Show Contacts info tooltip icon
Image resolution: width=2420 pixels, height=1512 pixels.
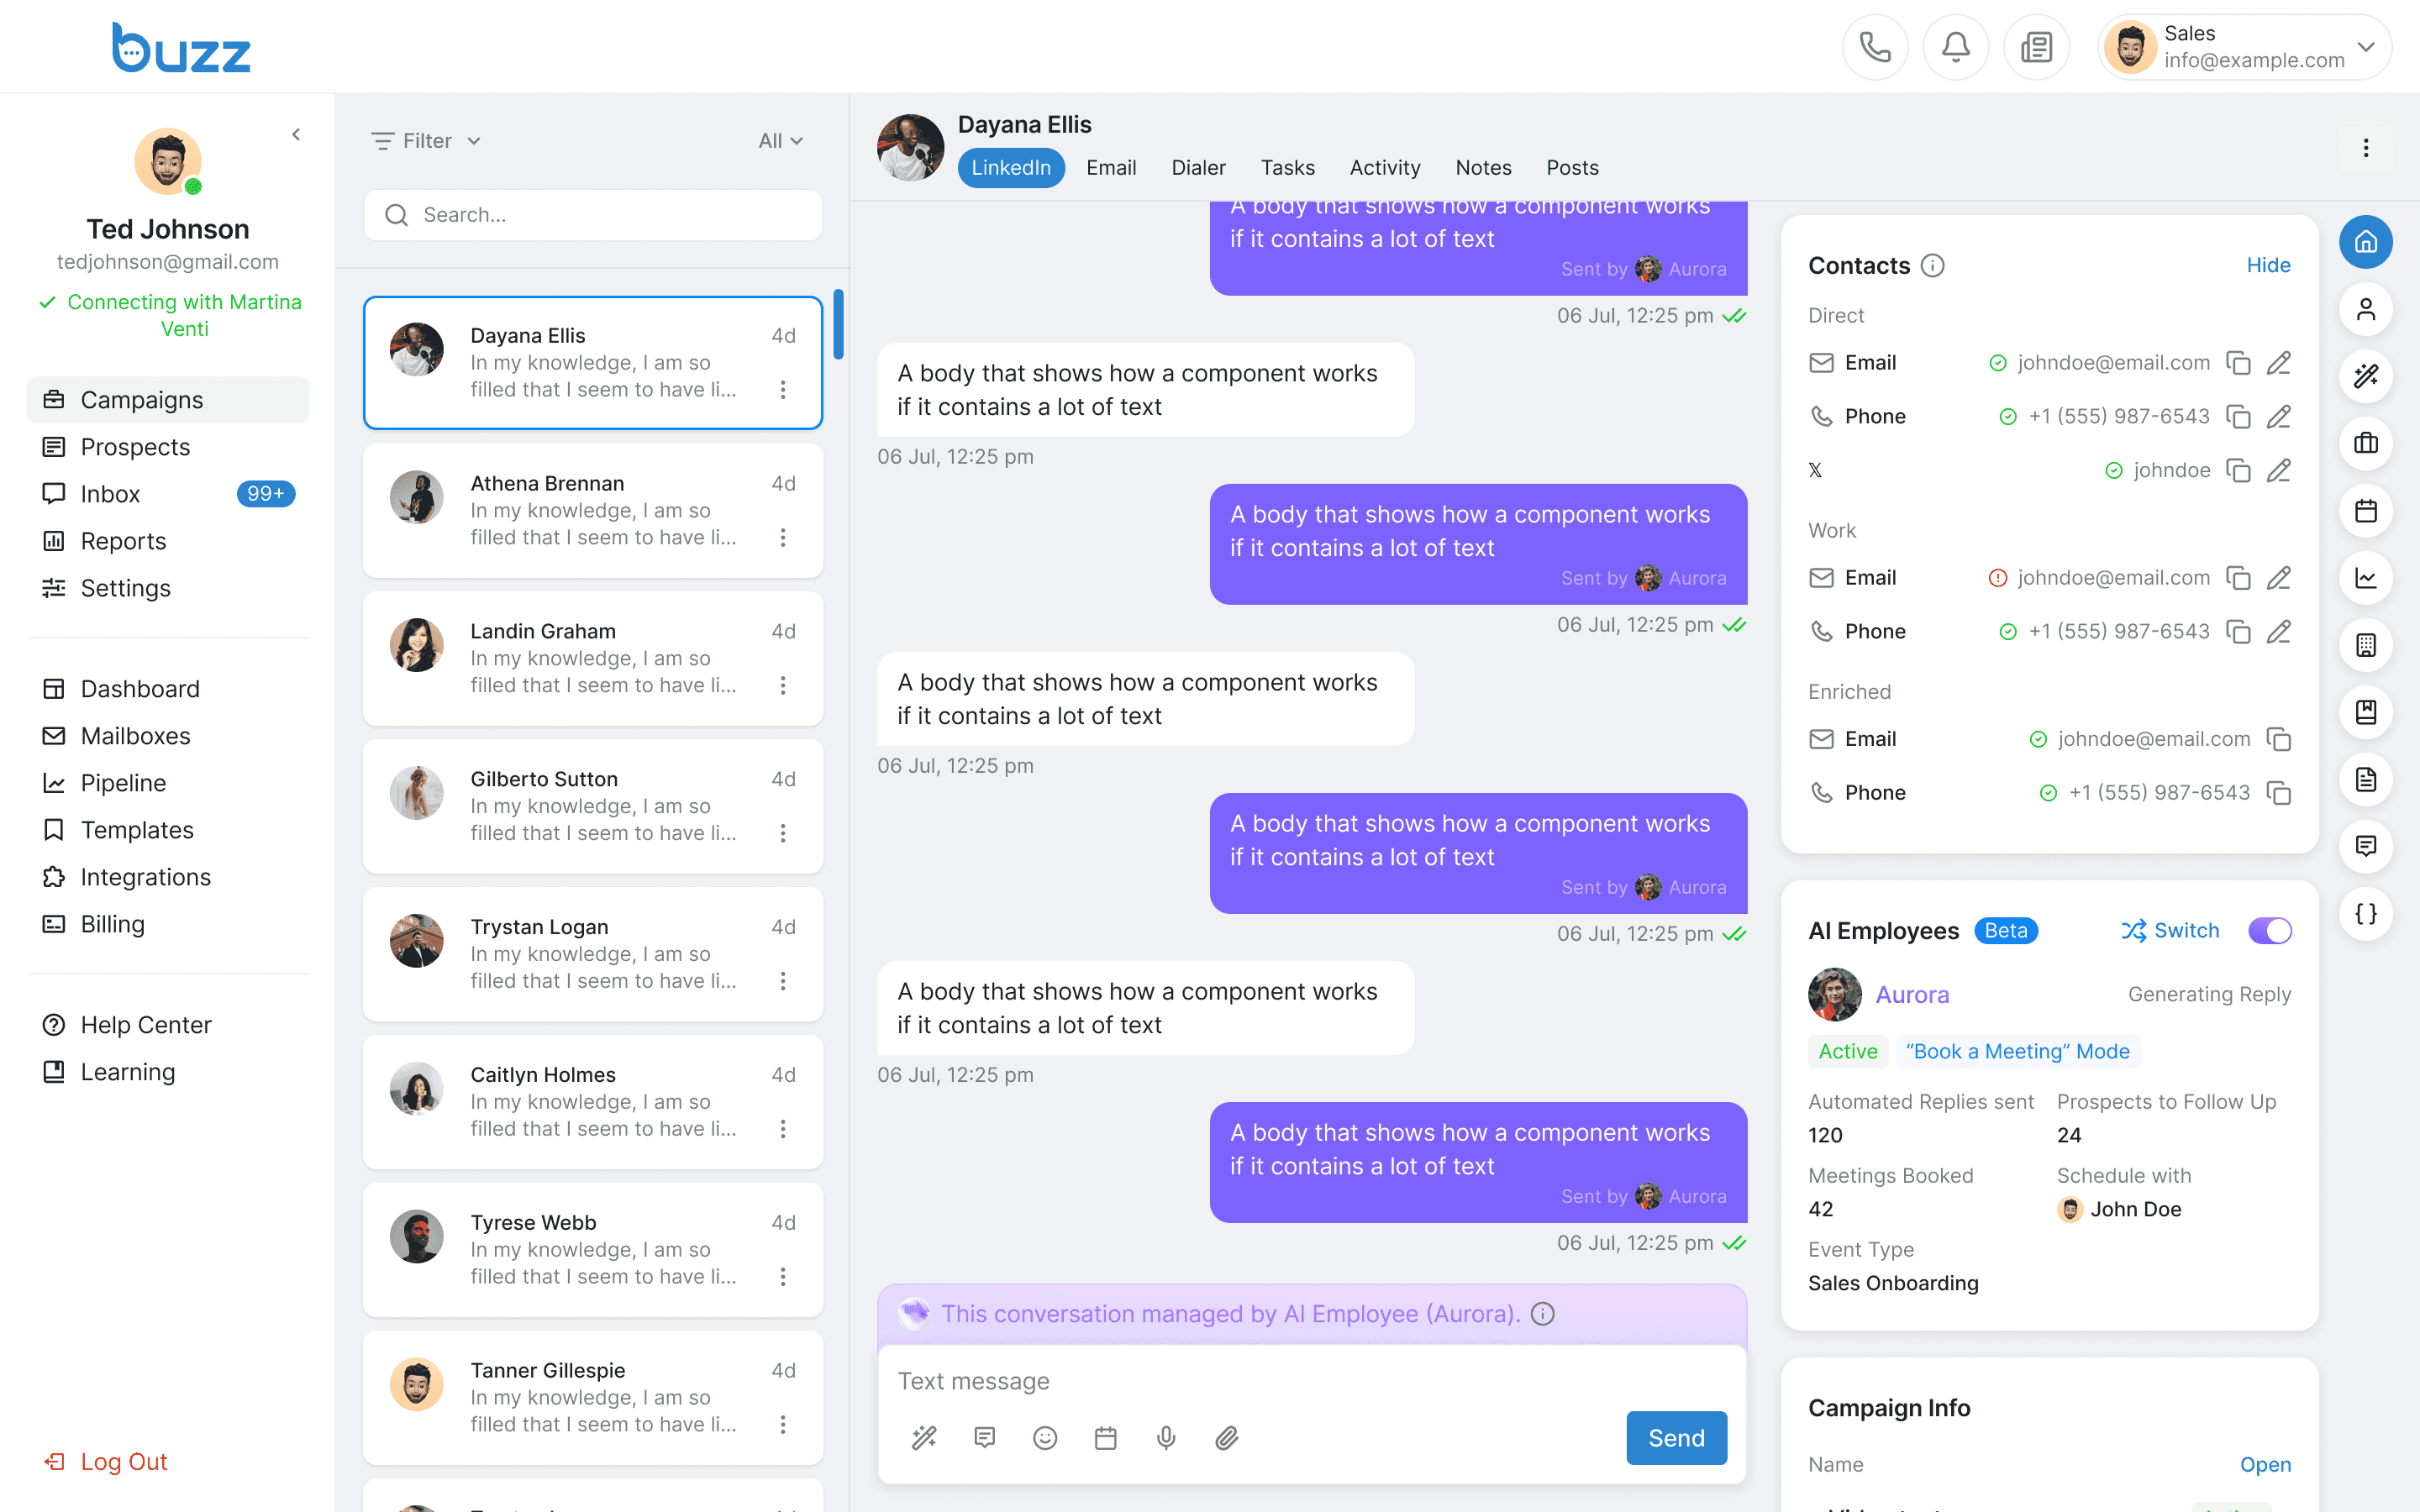pyautogui.click(x=1933, y=265)
